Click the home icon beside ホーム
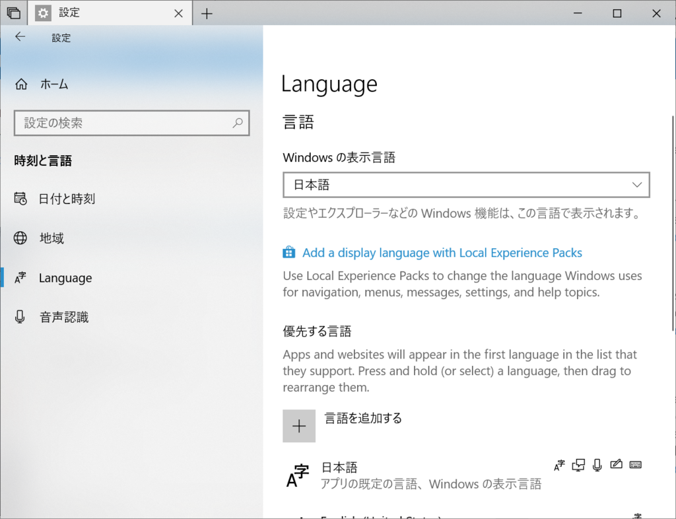Image resolution: width=676 pixels, height=519 pixels. 21,84
